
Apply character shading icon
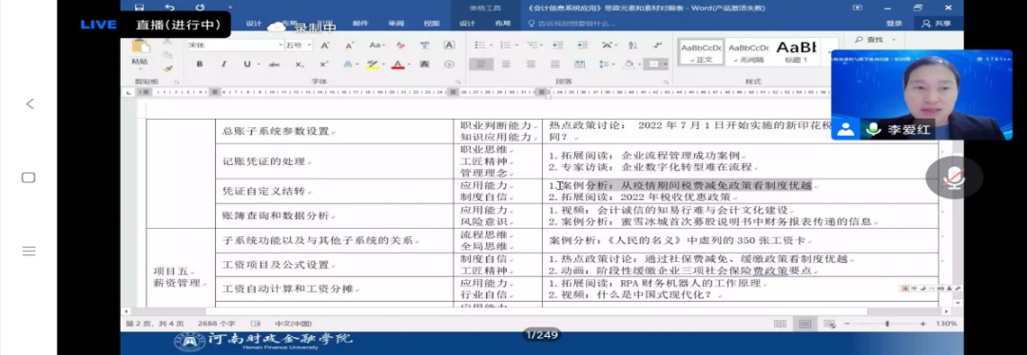coord(424,64)
